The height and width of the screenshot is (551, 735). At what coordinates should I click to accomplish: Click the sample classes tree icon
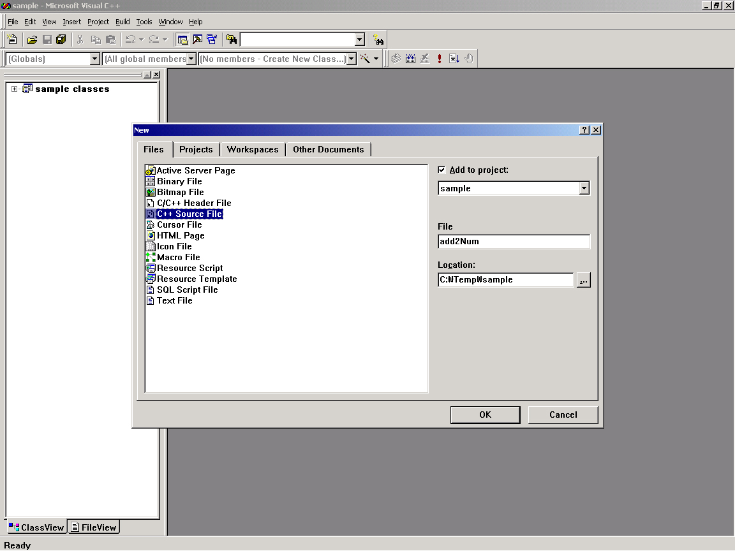point(27,89)
